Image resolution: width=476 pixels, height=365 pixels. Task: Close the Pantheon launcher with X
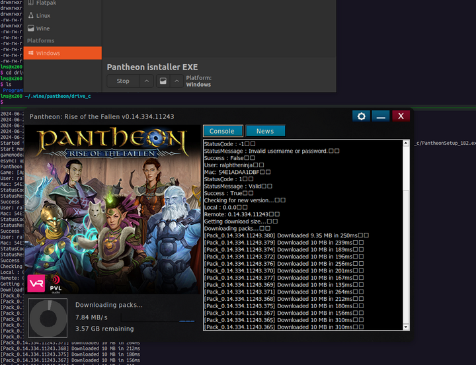[x=401, y=116]
